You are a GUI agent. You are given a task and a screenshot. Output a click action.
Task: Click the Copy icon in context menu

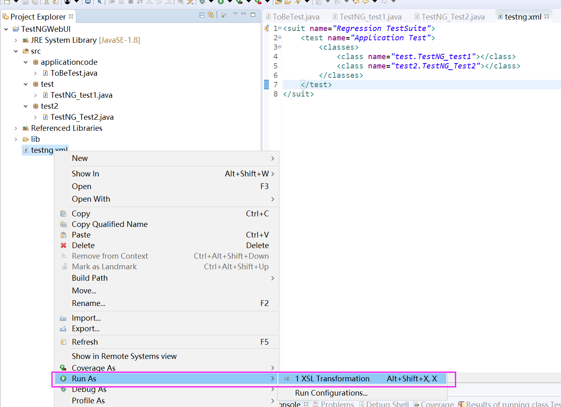[63, 213]
